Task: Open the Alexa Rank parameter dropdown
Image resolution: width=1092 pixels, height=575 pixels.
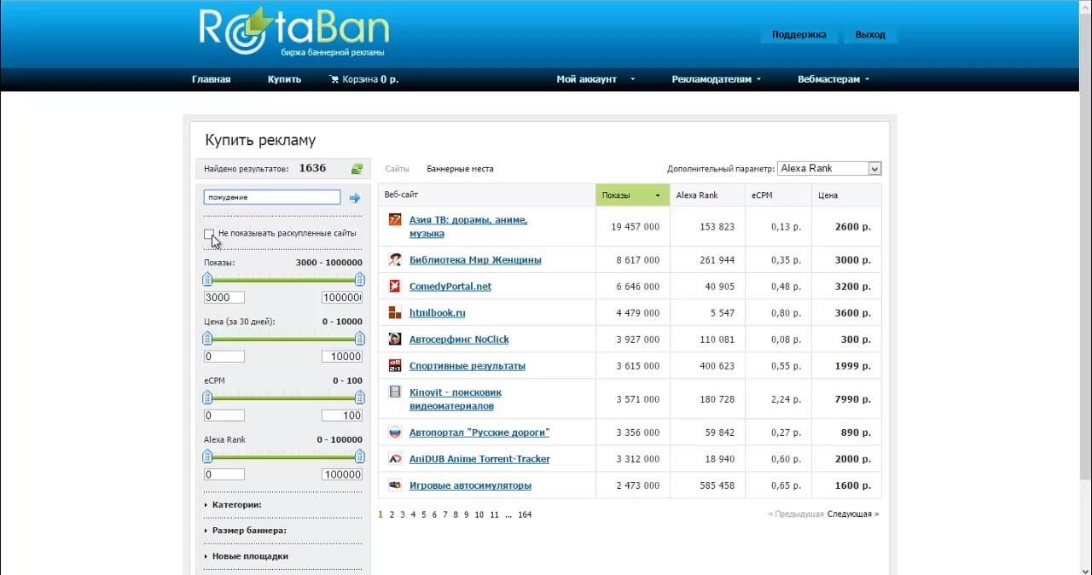Action: click(829, 169)
